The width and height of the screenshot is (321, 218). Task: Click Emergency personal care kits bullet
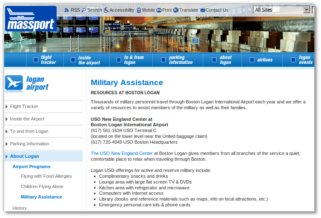[x=145, y=205]
